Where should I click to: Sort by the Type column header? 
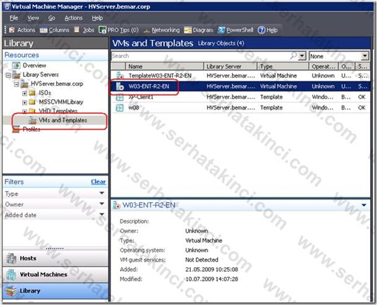283,66
